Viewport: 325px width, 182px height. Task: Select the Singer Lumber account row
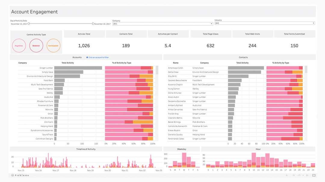pos(47,68)
